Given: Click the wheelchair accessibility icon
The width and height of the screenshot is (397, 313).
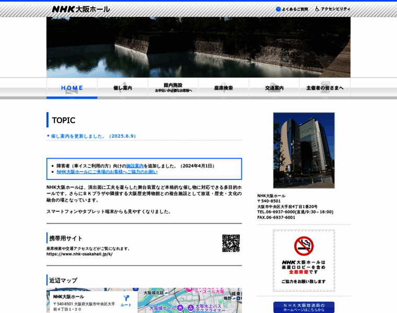Looking at the screenshot, I should click(x=317, y=9).
